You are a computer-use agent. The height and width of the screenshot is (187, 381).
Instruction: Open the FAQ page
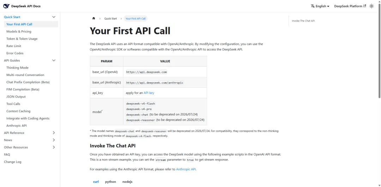point(7,154)
